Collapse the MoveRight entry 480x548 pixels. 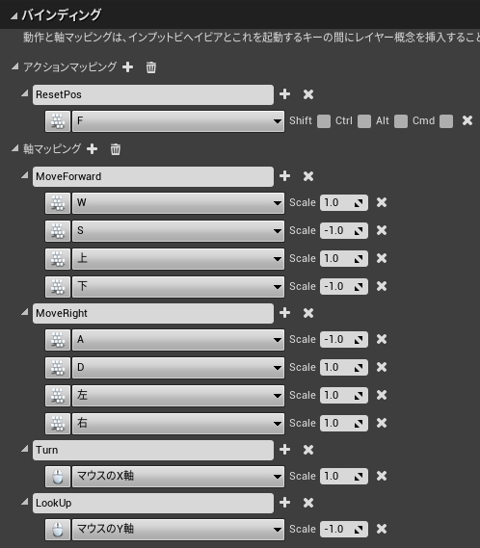pyautogui.click(x=24, y=311)
